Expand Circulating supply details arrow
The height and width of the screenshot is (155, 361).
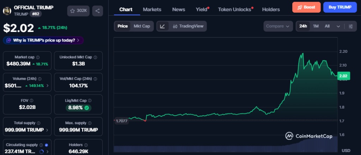(x=48, y=151)
